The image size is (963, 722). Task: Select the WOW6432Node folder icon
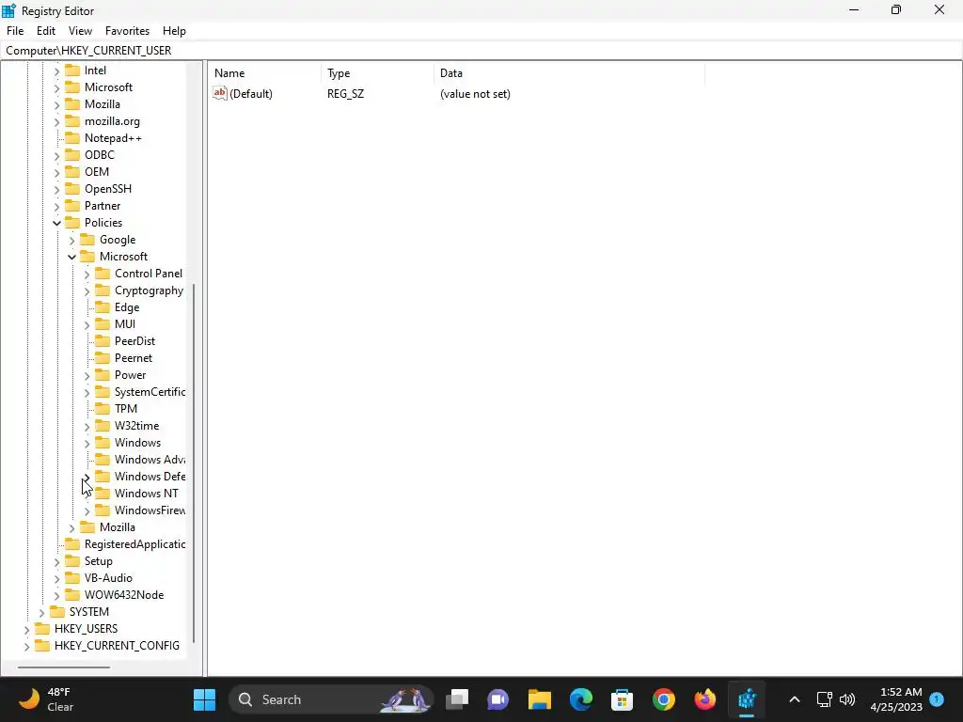coord(72,595)
